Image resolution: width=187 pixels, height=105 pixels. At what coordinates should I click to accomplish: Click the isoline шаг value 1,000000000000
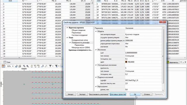pyautogui.click(x=143, y=53)
